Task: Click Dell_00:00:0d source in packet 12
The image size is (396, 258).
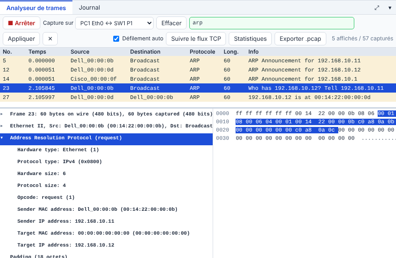Action: [x=92, y=70]
